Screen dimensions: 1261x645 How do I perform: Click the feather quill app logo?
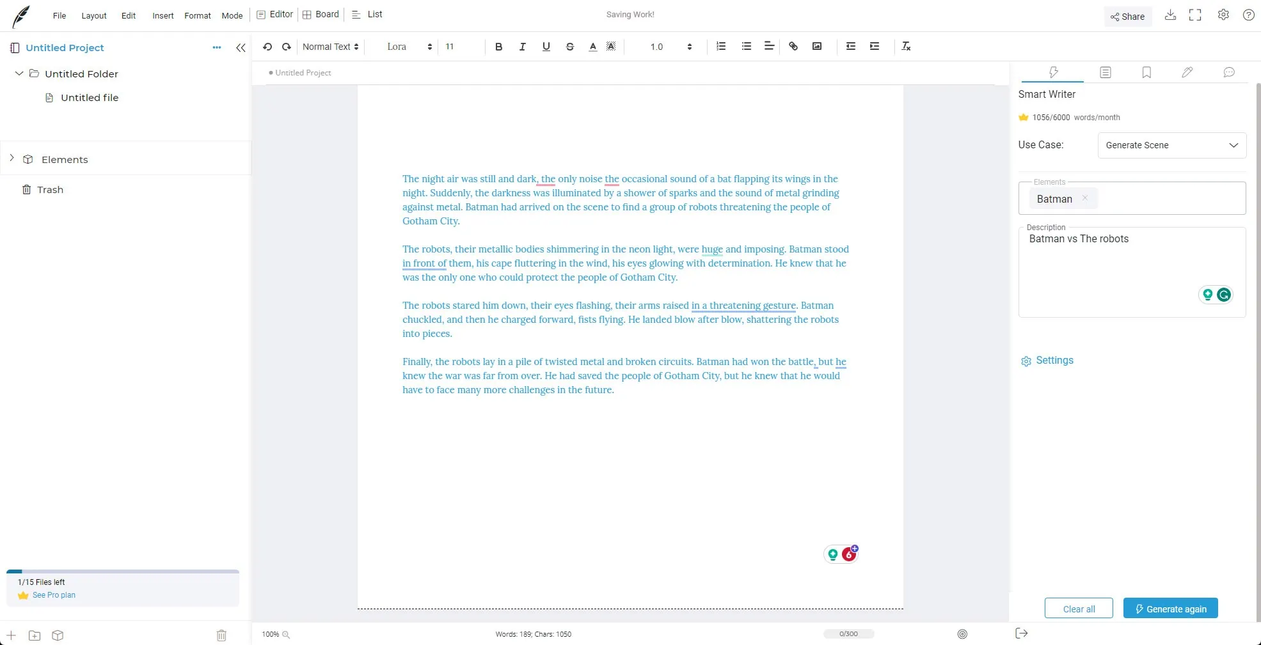(21, 16)
